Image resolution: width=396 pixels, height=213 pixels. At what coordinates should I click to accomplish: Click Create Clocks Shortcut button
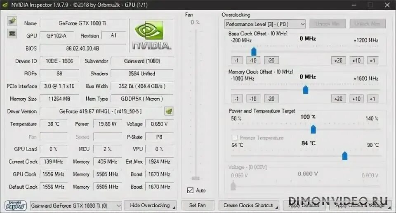[x=248, y=206]
